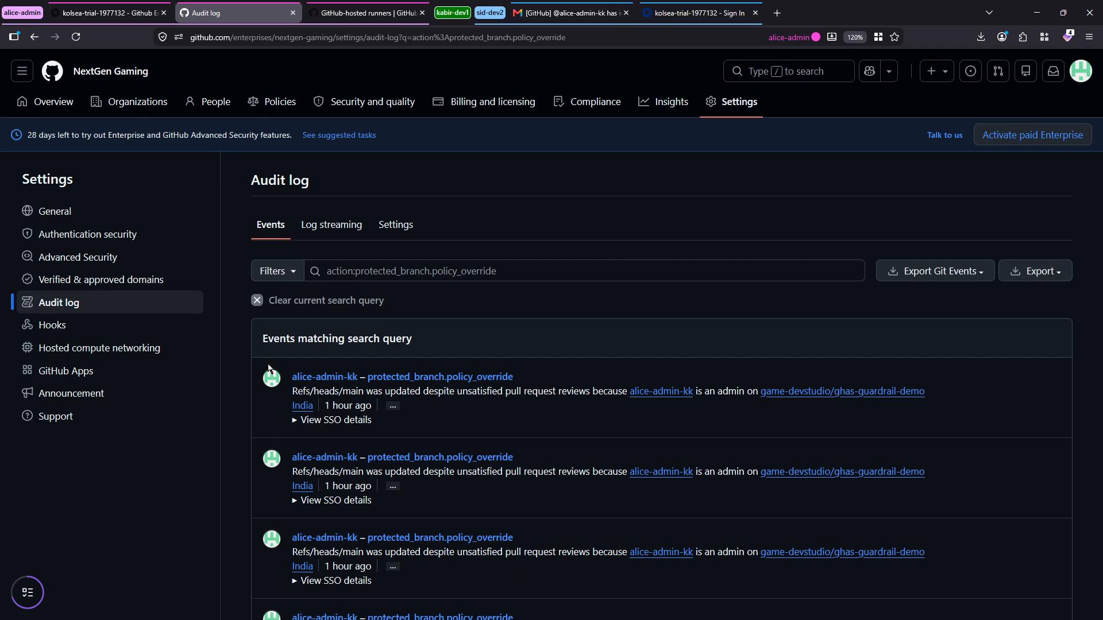Open the Export dropdown
This screenshot has width=1103, height=620.
pyautogui.click(x=1035, y=271)
